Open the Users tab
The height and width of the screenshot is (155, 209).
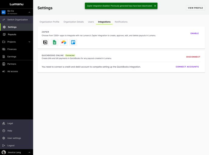click(x=91, y=22)
